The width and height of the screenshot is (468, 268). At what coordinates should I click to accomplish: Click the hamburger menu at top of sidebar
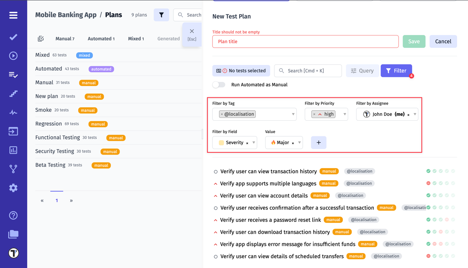point(13,15)
